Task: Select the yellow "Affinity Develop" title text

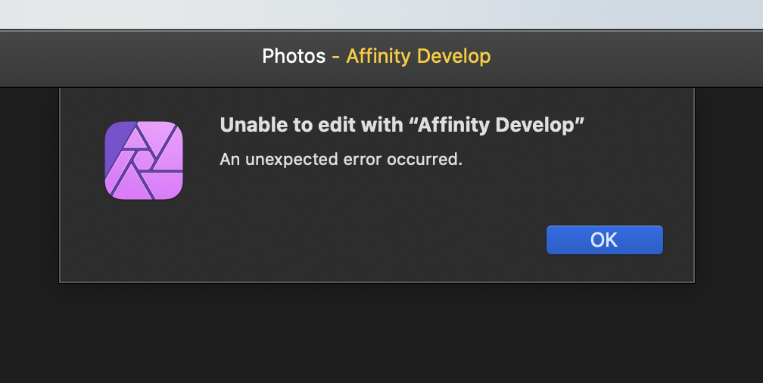Action: pyautogui.click(x=419, y=57)
